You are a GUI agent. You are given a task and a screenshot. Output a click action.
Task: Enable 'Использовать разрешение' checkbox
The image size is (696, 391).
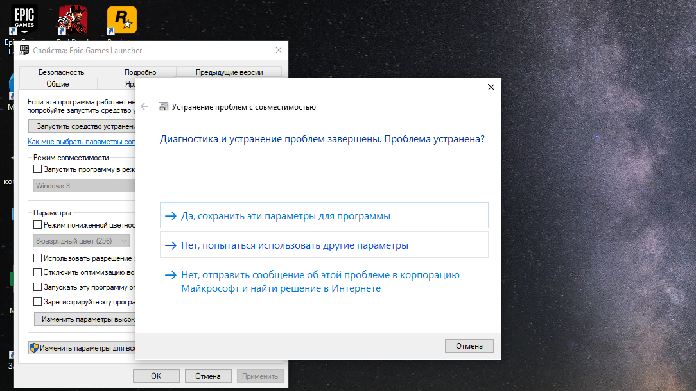38,258
